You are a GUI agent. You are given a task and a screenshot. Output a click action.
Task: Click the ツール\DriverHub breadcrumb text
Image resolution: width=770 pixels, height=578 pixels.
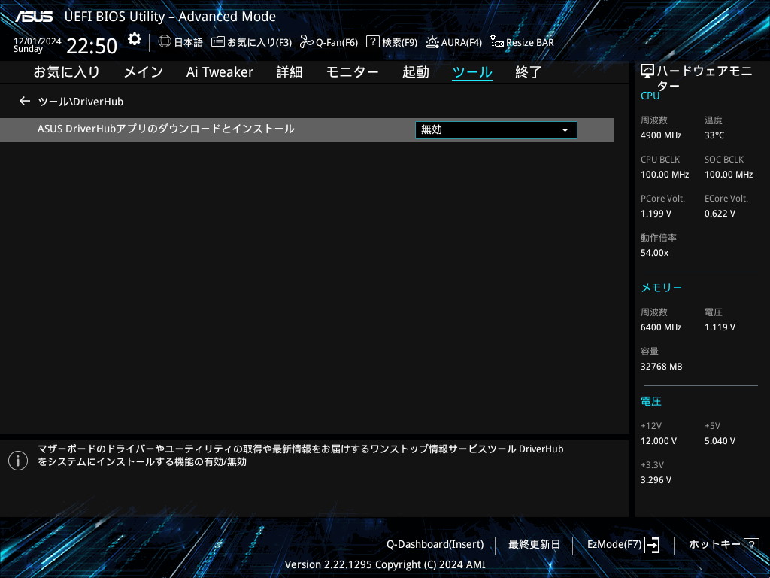[x=80, y=102]
